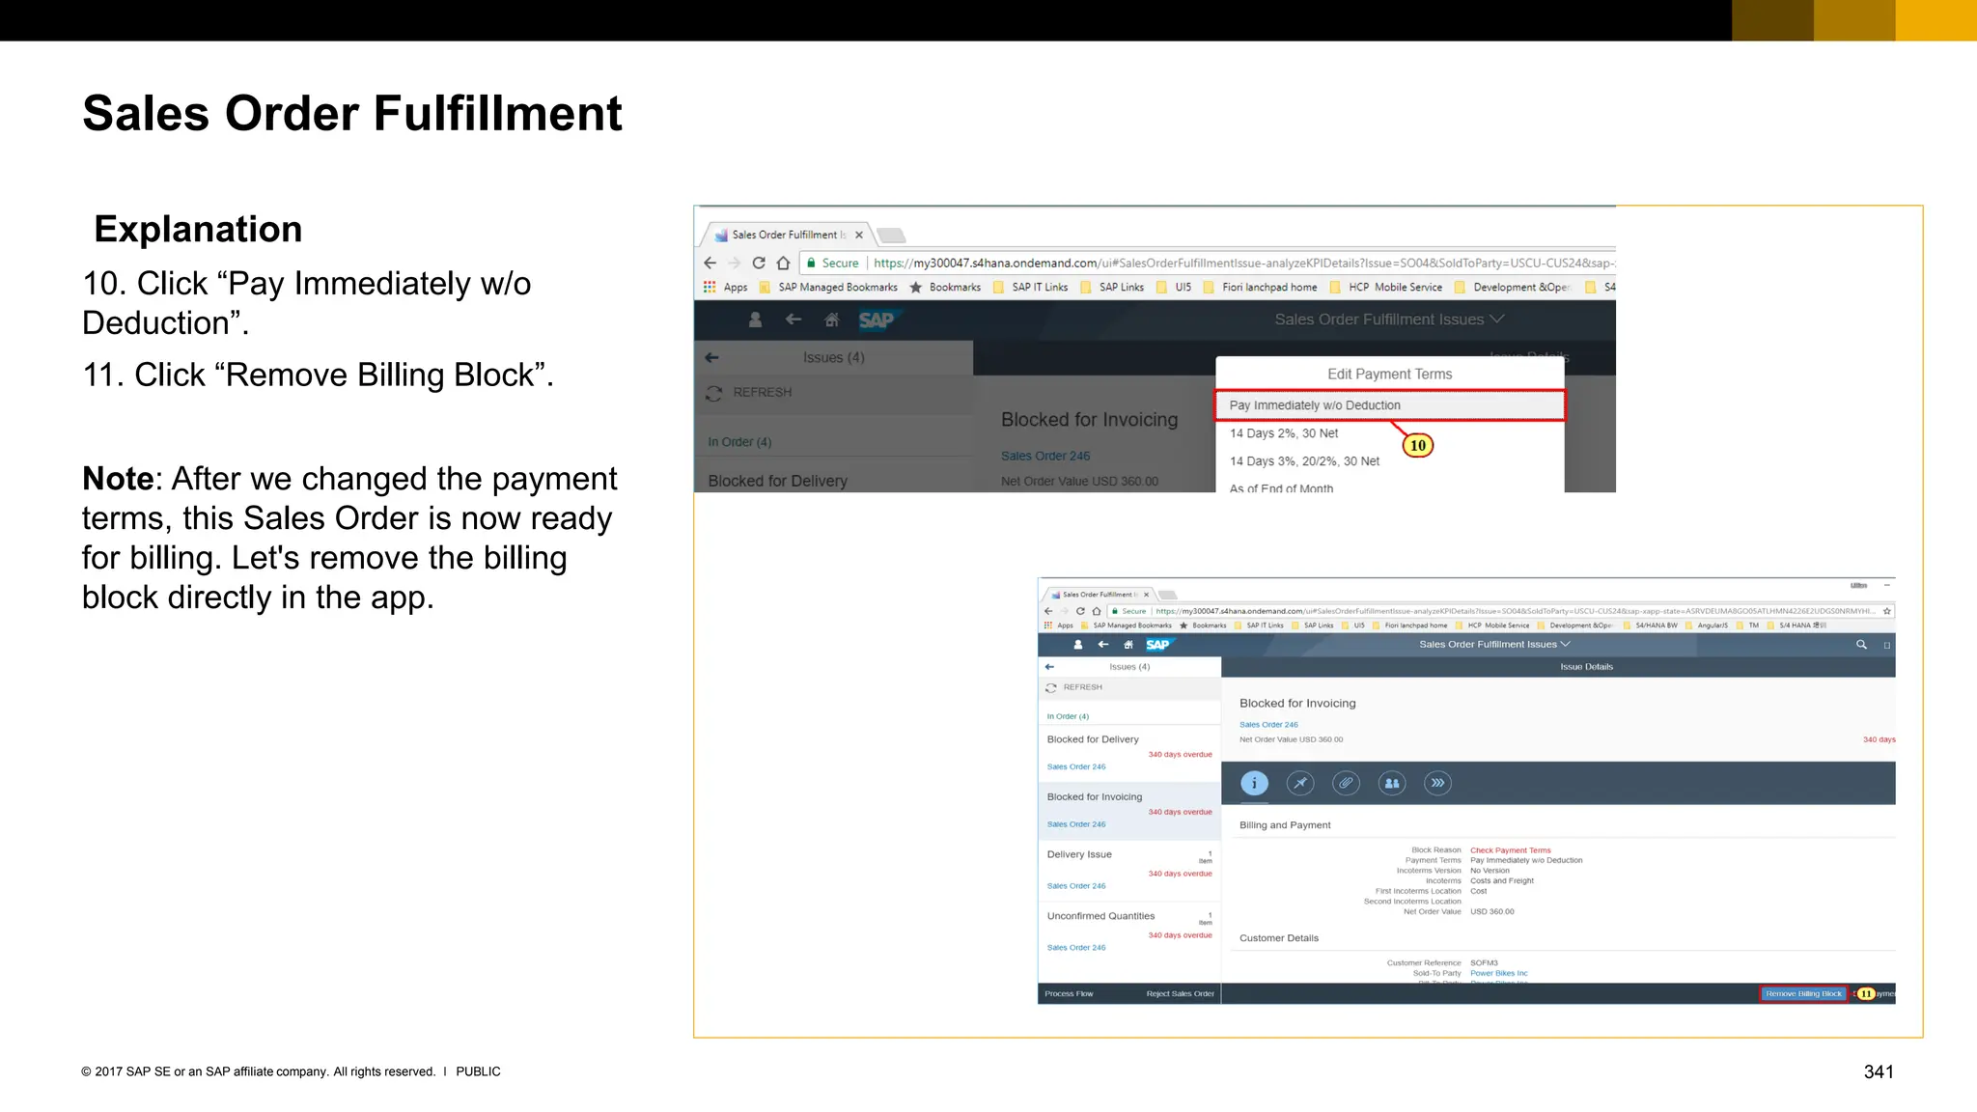Open the contacts people icon tab
The height and width of the screenshot is (1112, 1977).
click(x=1392, y=783)
